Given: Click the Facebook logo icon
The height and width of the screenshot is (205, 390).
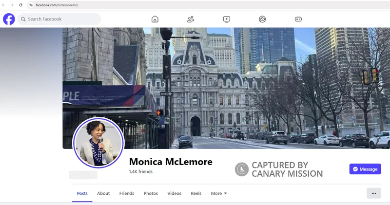Looking at the screenshot, I should pyautogui.click(x=9, y=19).
